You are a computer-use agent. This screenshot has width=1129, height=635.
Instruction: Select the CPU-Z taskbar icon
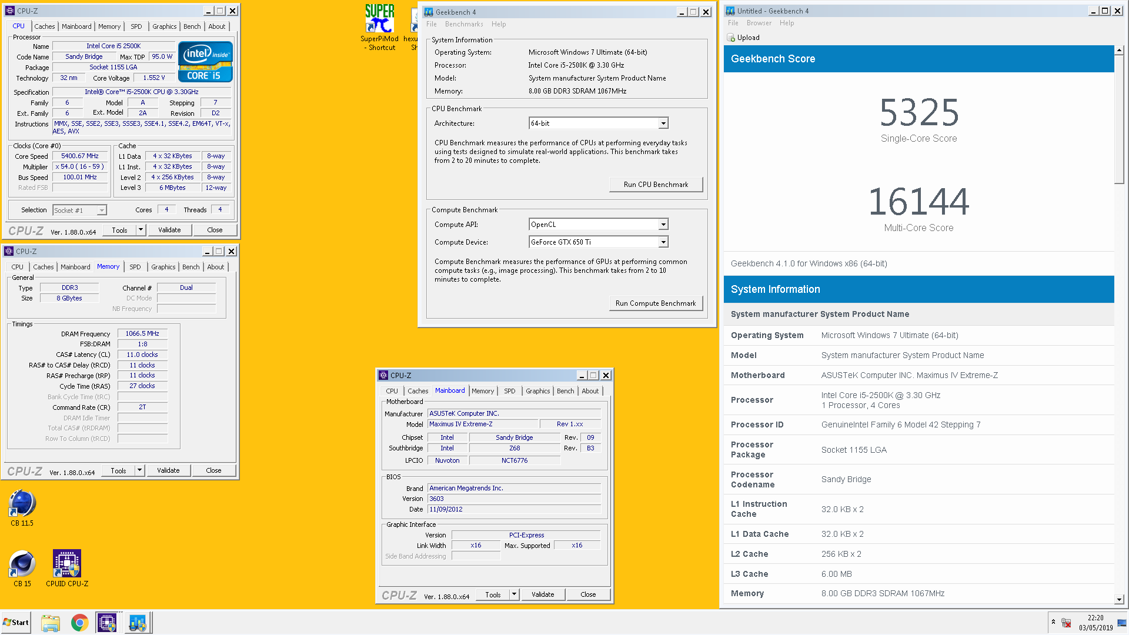pyautogui.click(x=107, y=623)
